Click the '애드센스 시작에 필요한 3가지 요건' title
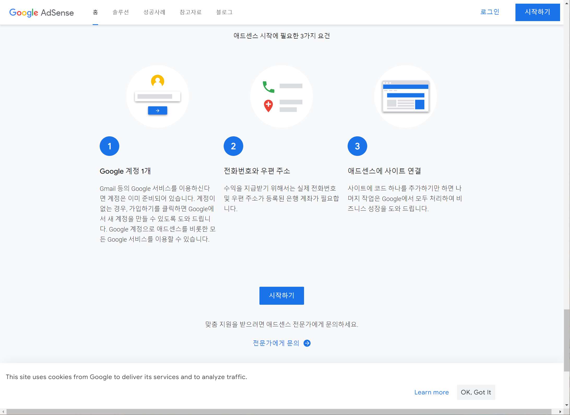This screenshot has height=415, width=570. coord(282,36)
